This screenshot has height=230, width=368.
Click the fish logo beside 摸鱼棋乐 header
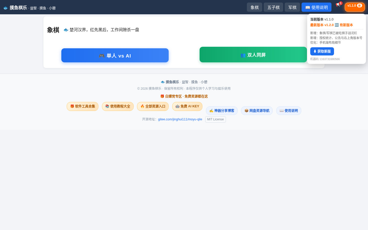[6, 8]
